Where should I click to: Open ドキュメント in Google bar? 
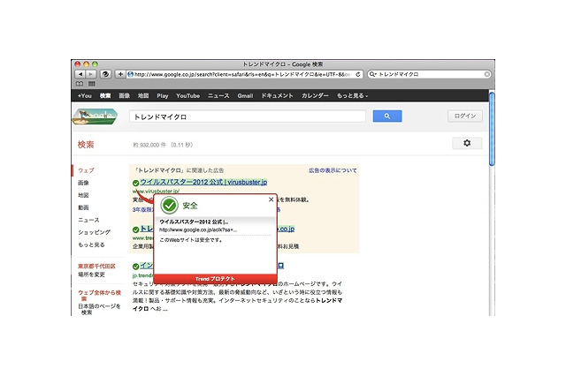click(x=277, y=96)
